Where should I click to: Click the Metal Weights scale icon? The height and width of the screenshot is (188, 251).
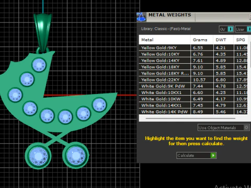tap(141, 17)
